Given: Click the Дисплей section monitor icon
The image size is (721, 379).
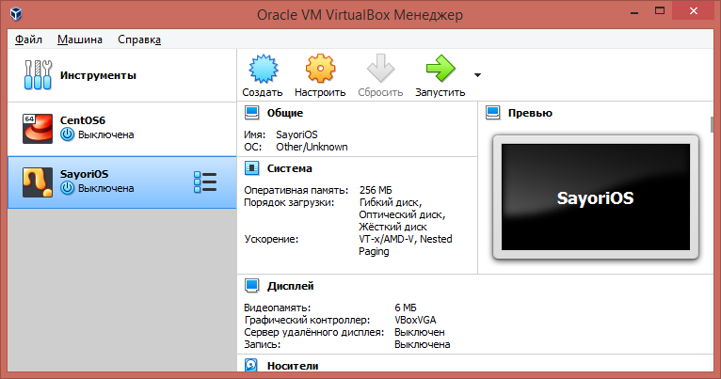Looking at the screenshot, I should click(x=251, y=286).
